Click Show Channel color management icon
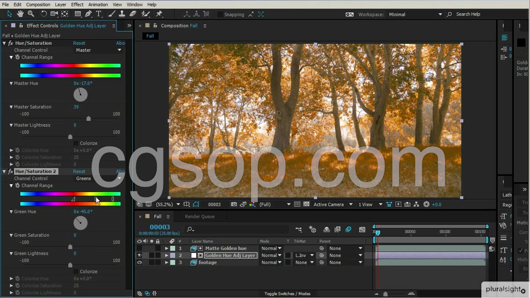 (252, 204)
